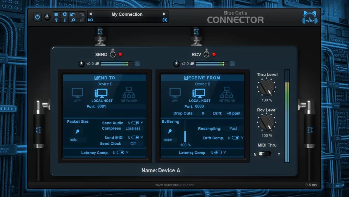This screenshot has height=197, width=349.
Task: Click the Packet Size knob
Action: click(78, 131)
